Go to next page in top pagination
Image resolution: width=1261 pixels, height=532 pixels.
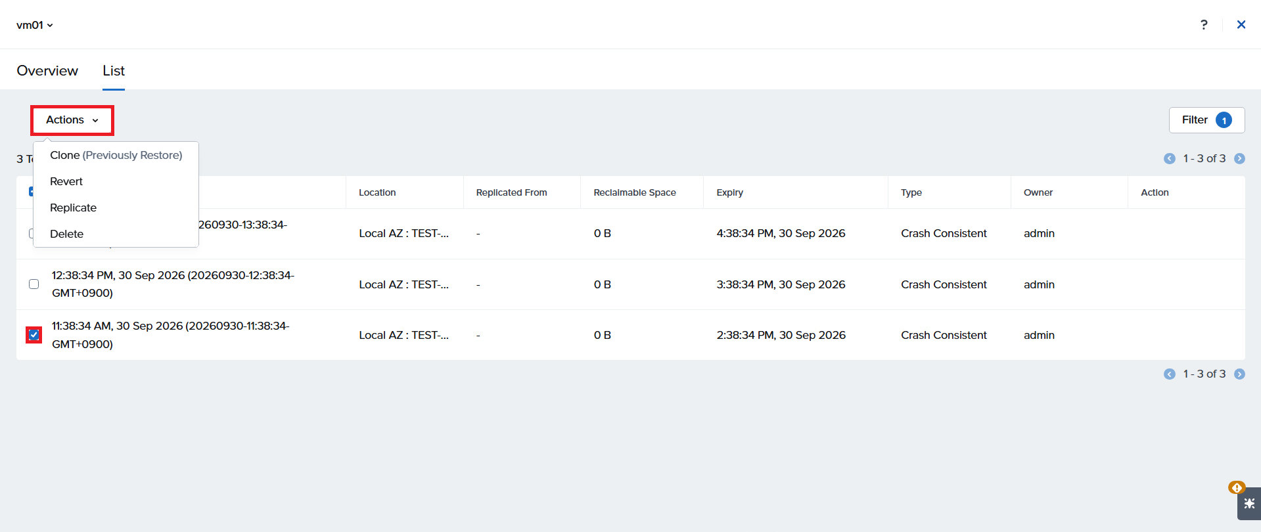1239,158
